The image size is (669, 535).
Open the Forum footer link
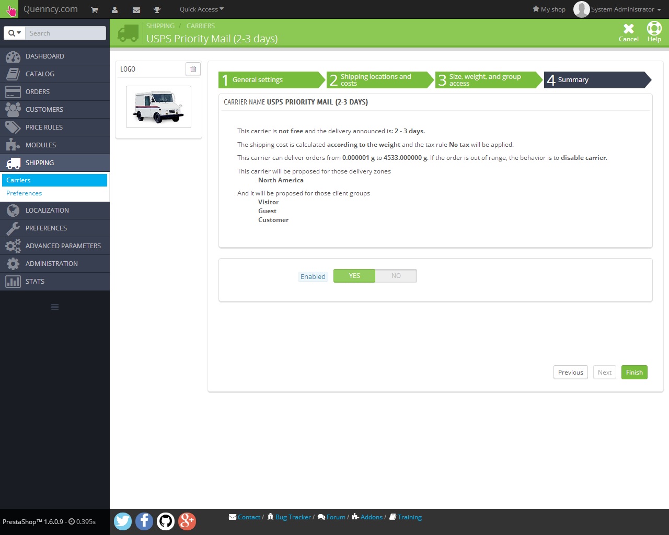331,517
